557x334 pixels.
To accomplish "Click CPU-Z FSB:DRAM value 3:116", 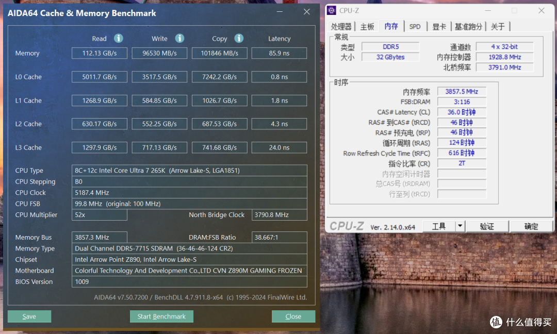I will 462,102.
